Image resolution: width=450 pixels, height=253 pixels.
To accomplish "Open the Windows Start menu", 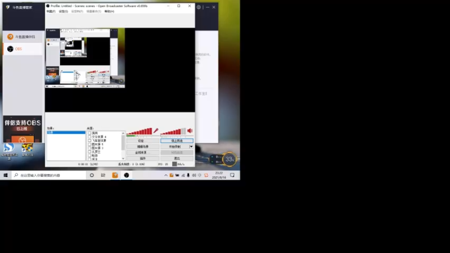I will coord(6,175).
